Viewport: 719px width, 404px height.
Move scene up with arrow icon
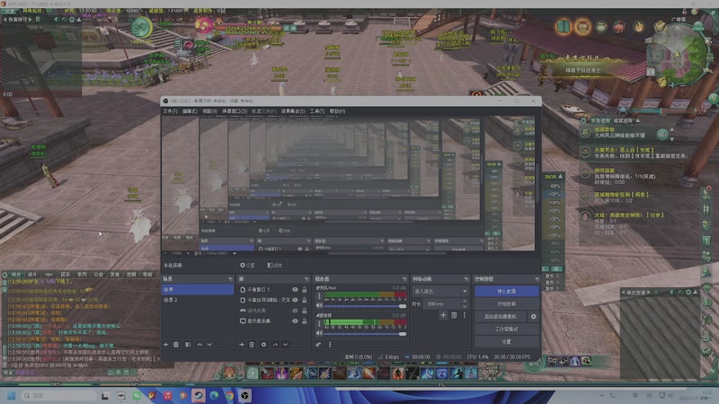[200, 345]
